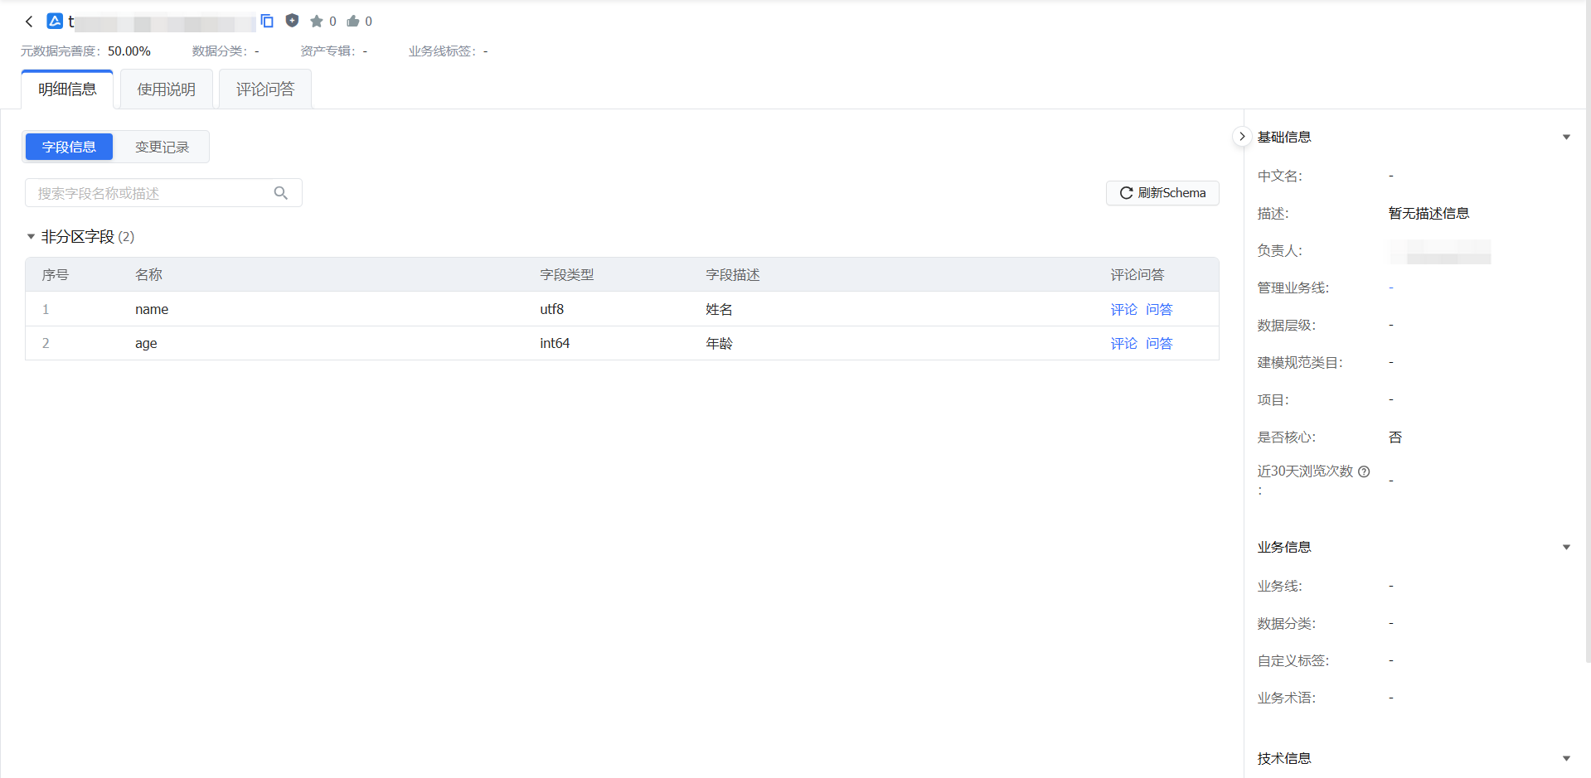Click the back arrow icon
Viewport: 1591px width, 778px height.
[29, 22]
